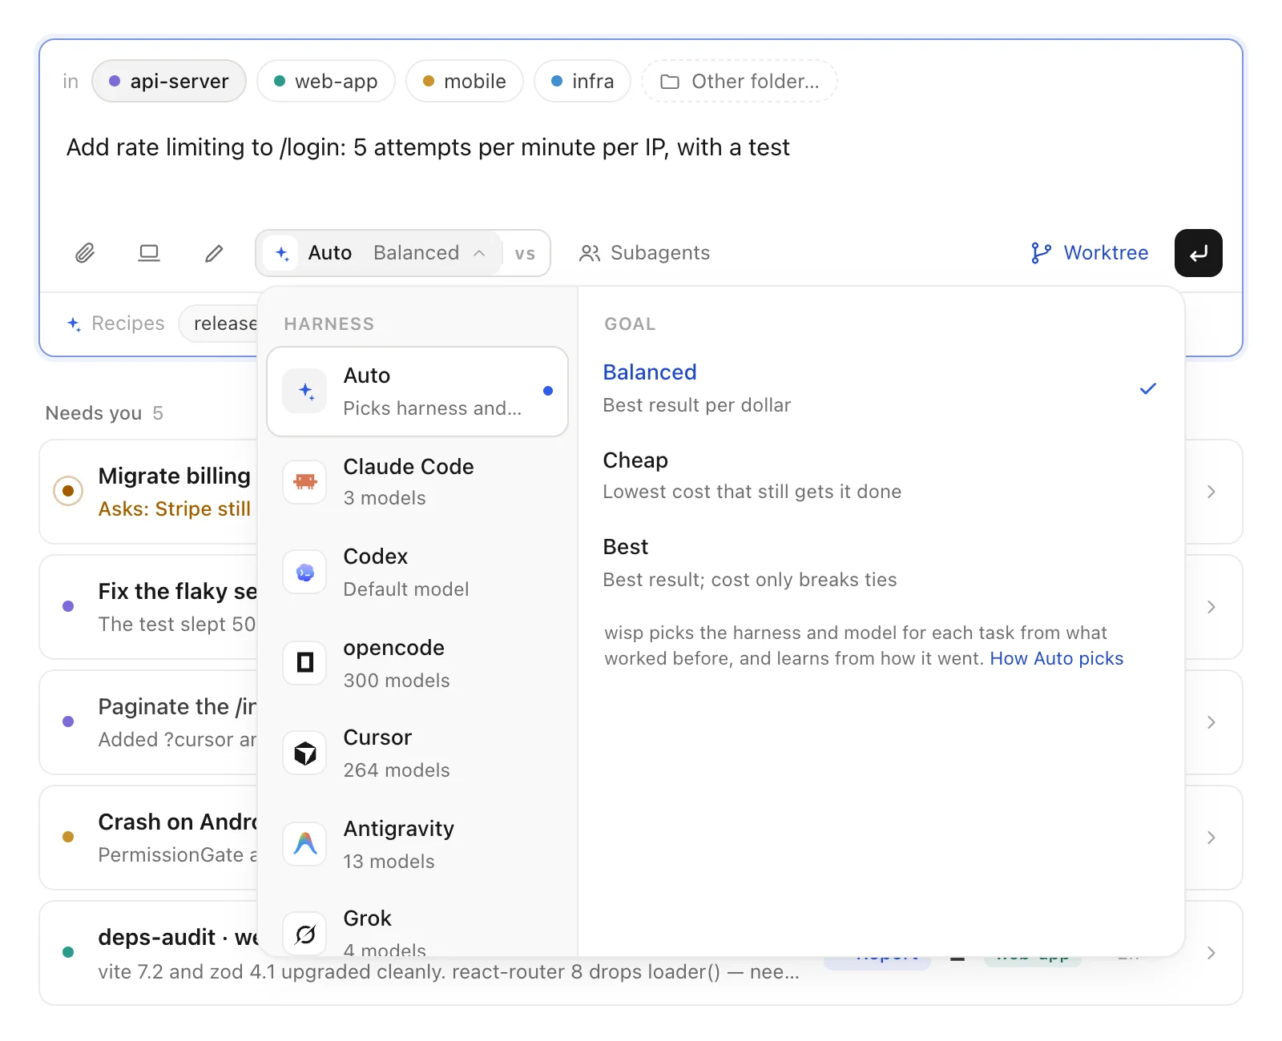Switch to the web-app folder chip
This screenshot has height=1041, width=1282.
326,81
